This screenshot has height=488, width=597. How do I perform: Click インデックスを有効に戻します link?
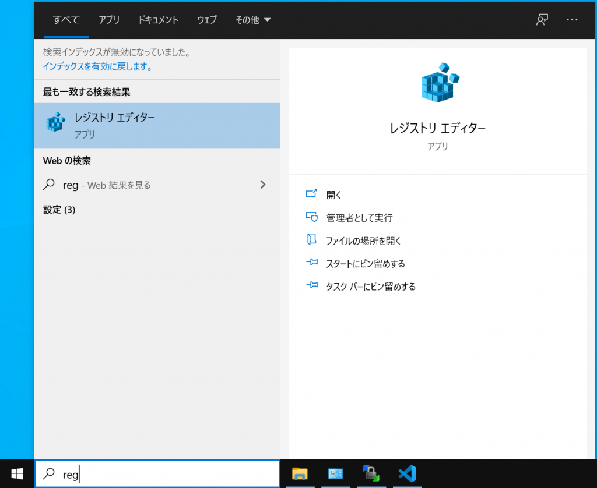pyautogui.click(x=97, y=66)
